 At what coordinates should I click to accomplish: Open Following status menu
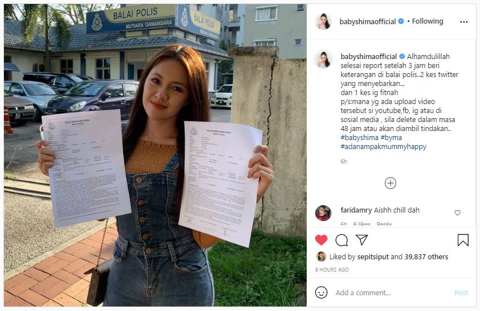[x=427, y=21]
